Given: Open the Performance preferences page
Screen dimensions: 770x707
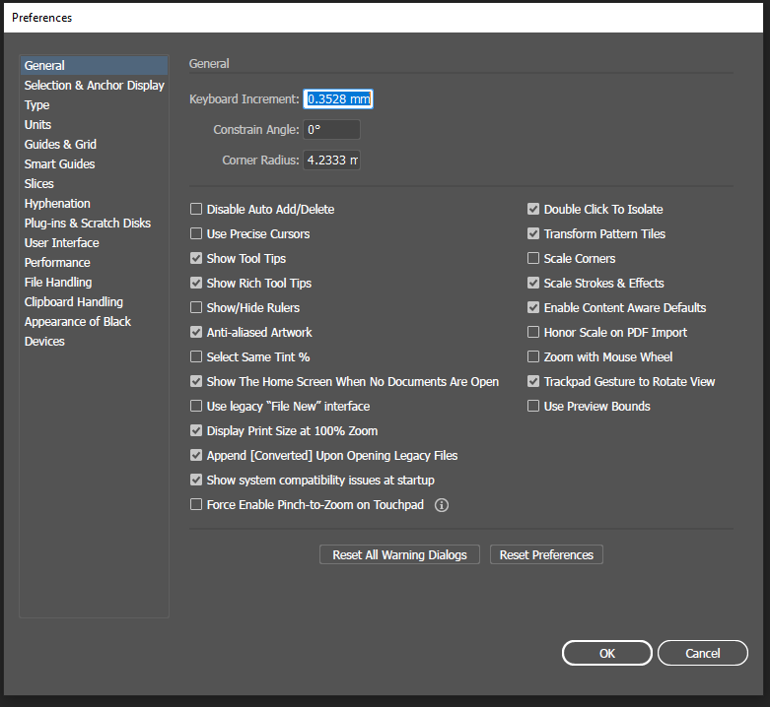Looking at the screenshot, I should 57,263.
